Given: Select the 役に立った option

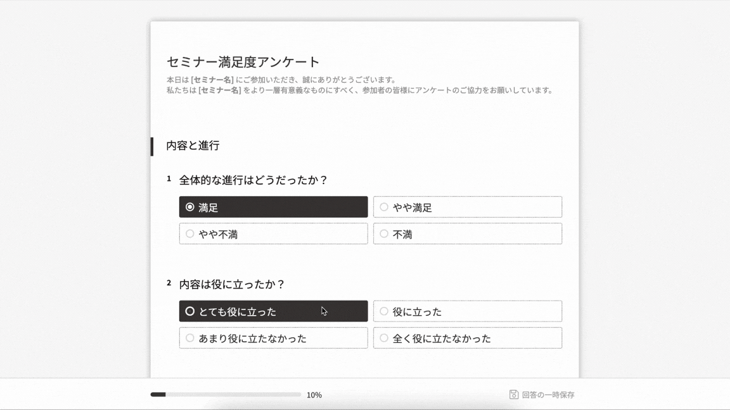Looking at the screenshot, I should [467, 311].
